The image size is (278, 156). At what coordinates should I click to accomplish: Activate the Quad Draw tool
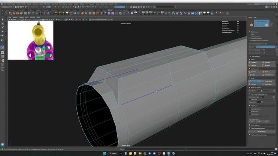click(x=268, y=84)
